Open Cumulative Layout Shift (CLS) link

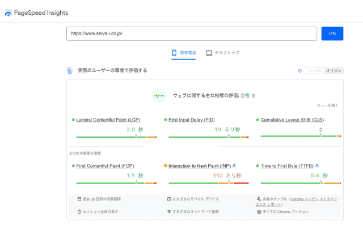click(292, 120)
